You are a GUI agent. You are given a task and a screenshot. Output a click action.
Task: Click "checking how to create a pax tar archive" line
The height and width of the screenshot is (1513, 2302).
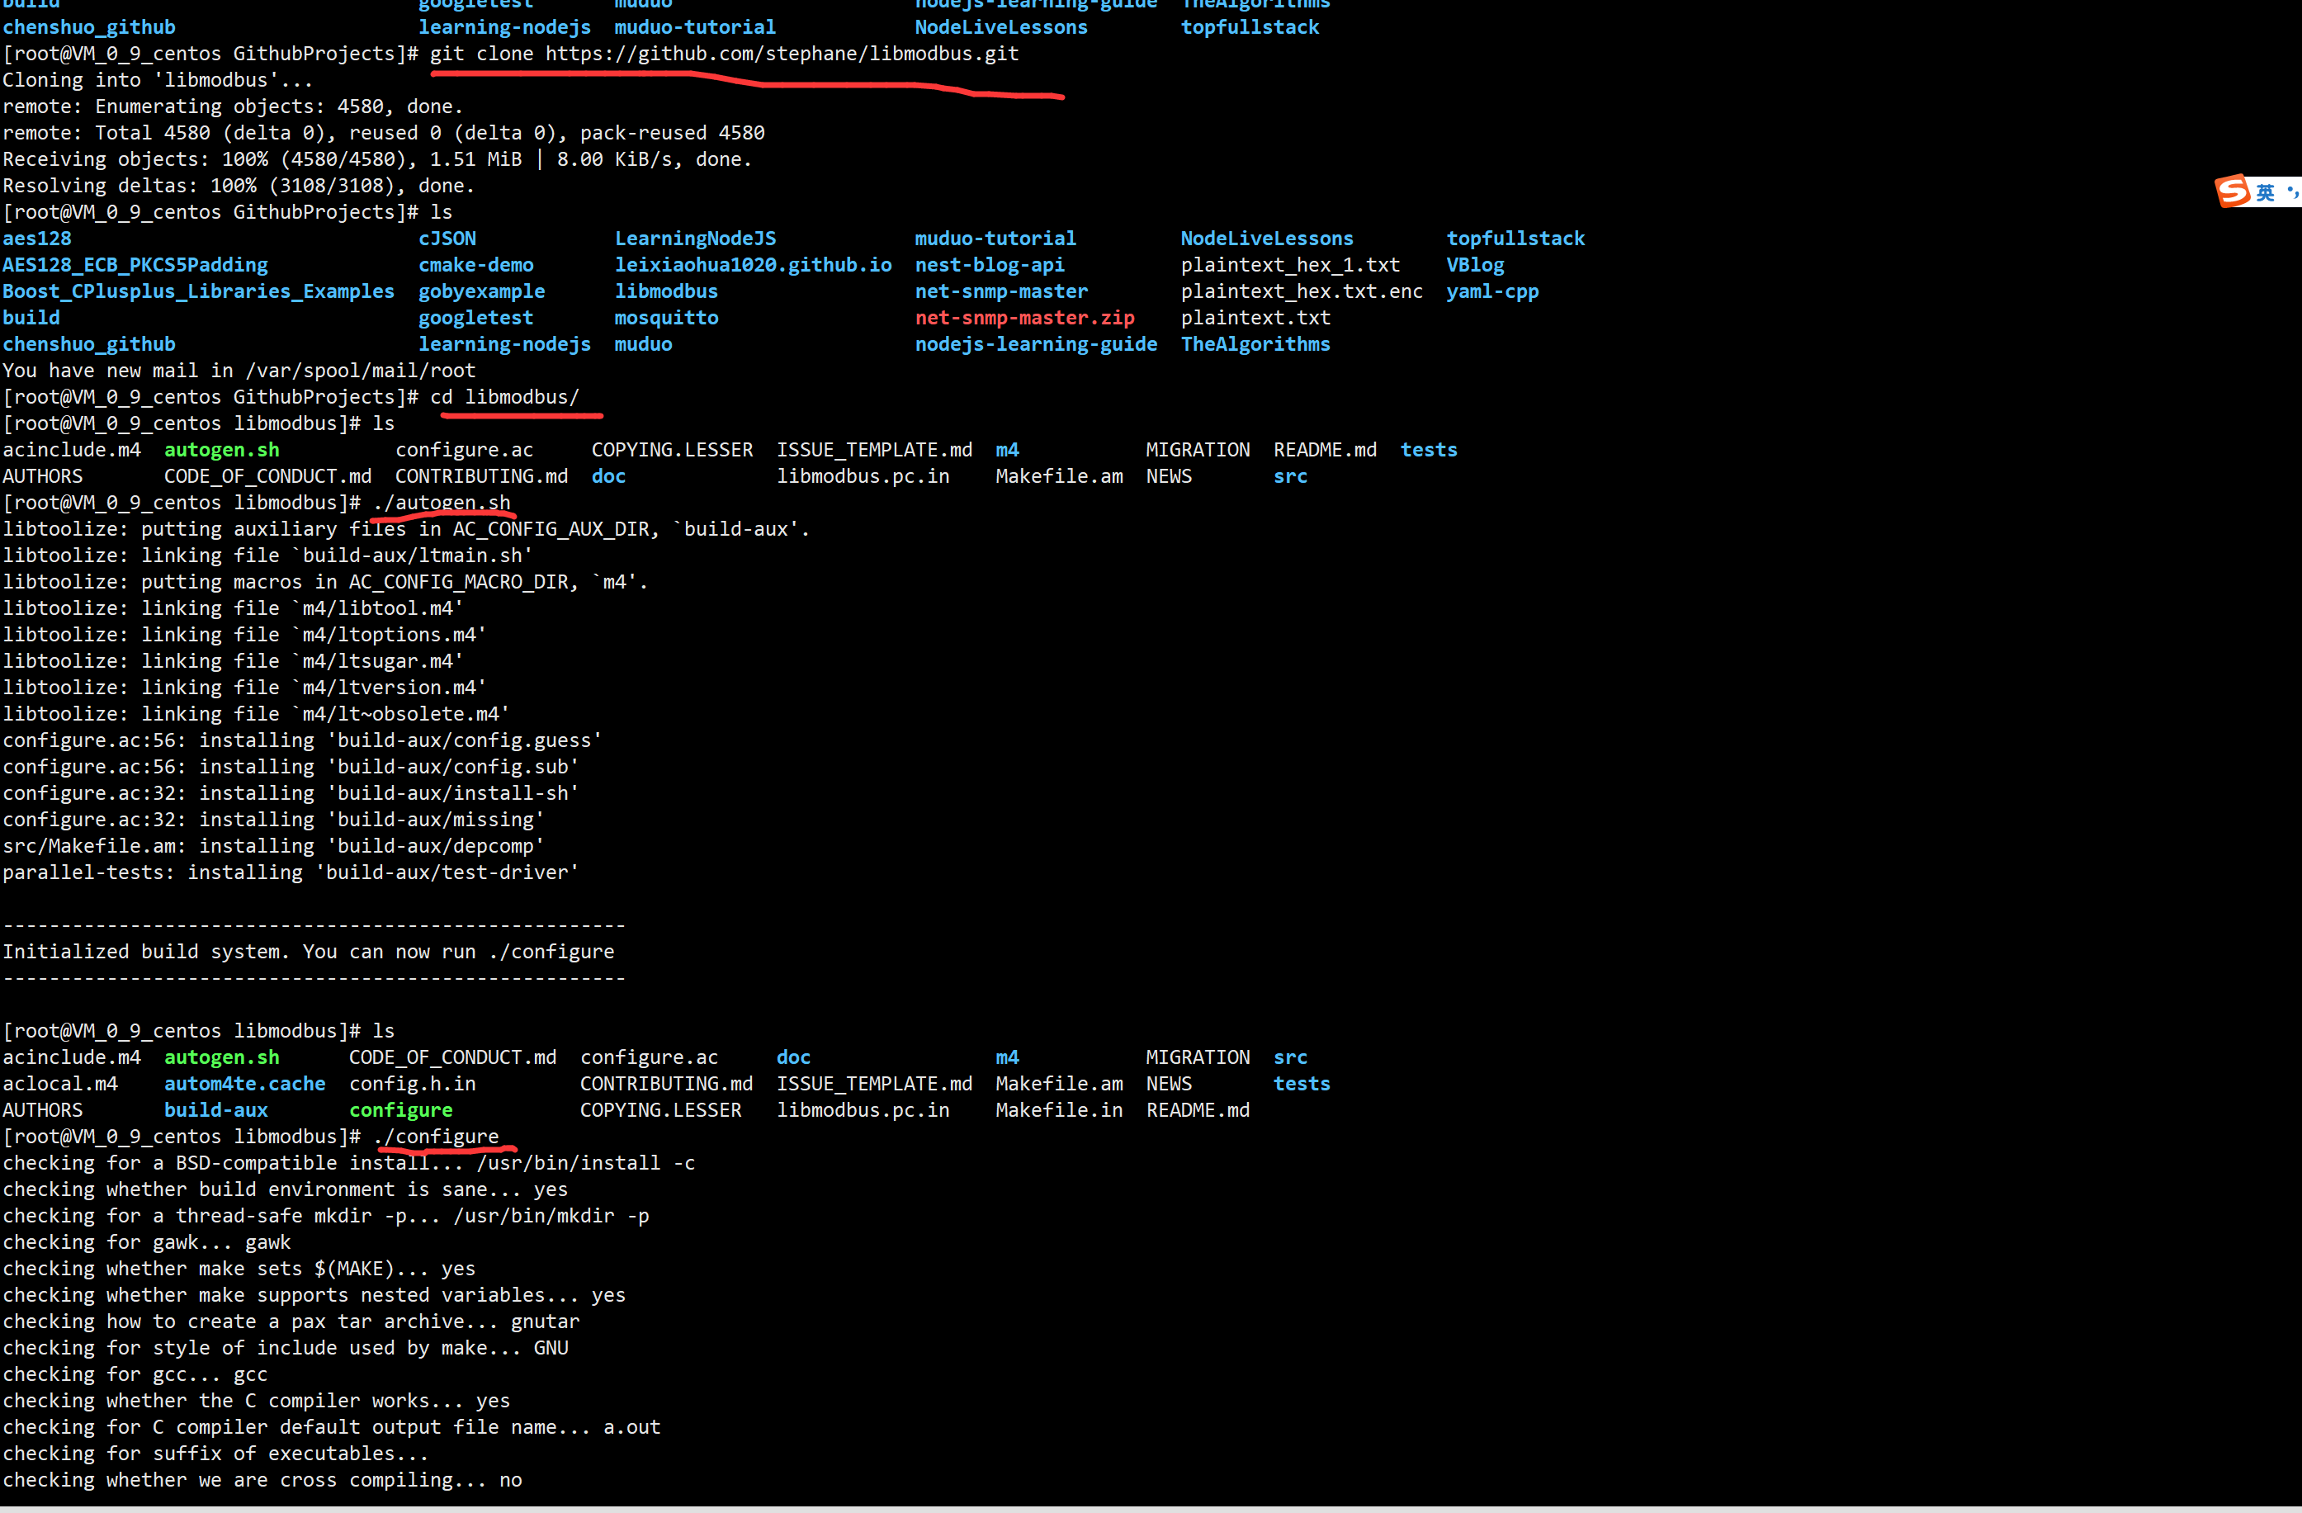[291, 1322]
